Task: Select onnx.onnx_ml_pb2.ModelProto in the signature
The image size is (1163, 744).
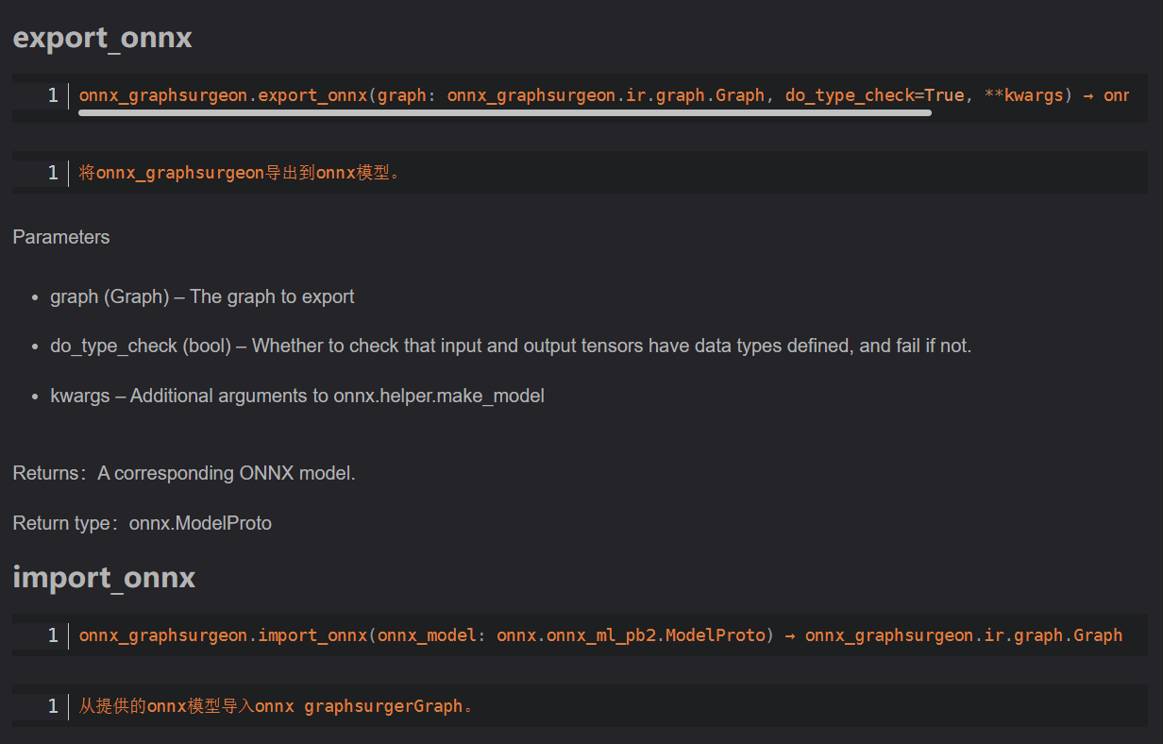Action: tap(633, 635)
